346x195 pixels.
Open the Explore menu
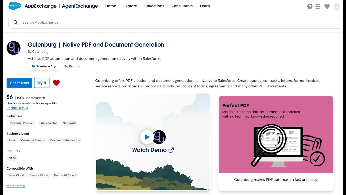click(x=130, y=6)
